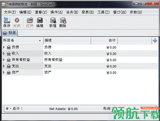Click the Save (保存) toolbar icon

[7, 20]
